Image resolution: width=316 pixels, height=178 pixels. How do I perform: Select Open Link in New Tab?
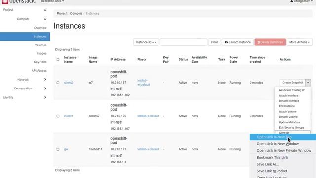(x=283, y=137)
